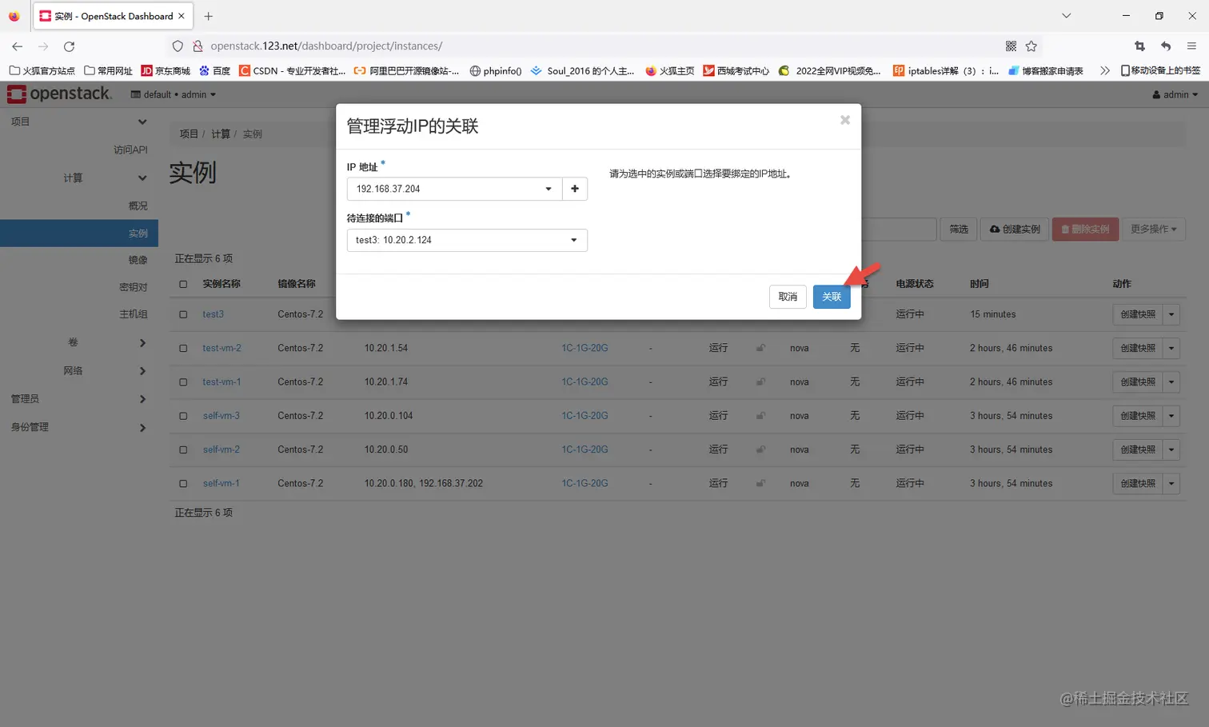
Task: Check the test-vm-2 instance checkbox
Action: coord(183,348)
